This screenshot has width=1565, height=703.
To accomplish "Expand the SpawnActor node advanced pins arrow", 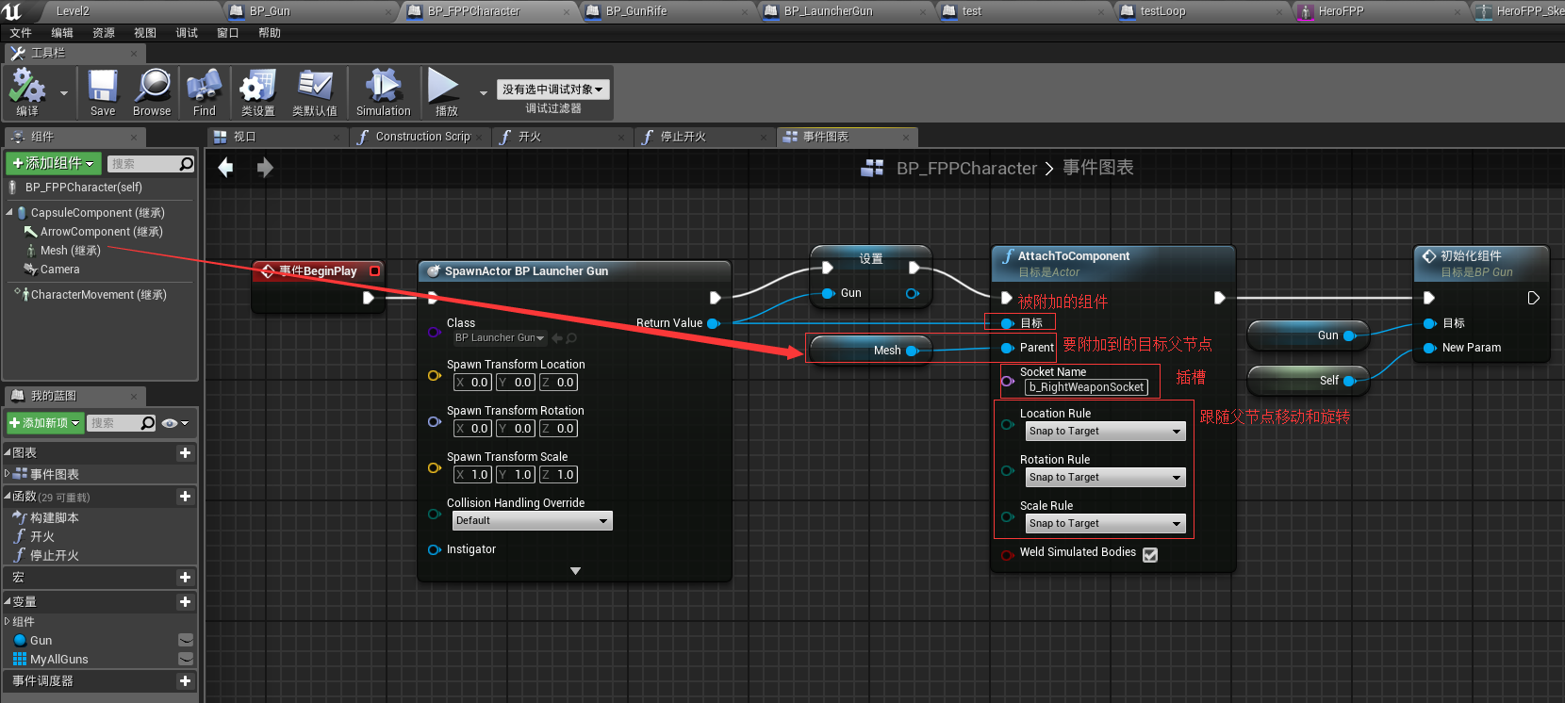I will pyautogui.click(x=575, y=571).
